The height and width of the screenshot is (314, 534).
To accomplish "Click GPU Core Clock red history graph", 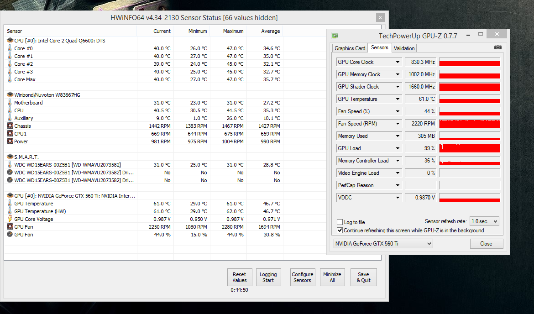I will click(470, 62).
